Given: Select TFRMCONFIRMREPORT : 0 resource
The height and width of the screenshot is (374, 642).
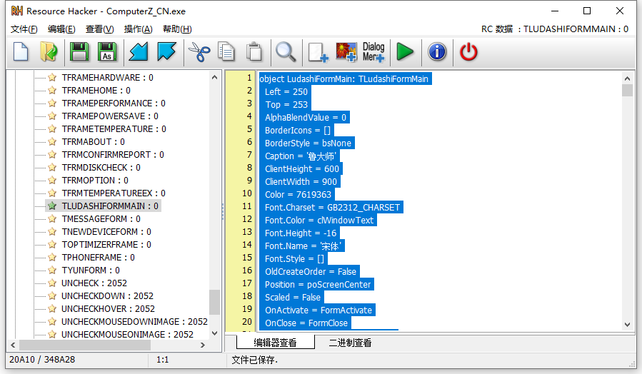Looking at the screenshot, I should [113, 154].
